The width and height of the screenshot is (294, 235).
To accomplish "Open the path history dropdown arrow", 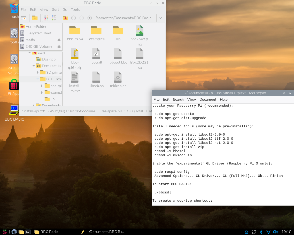I will coord(161,18).
